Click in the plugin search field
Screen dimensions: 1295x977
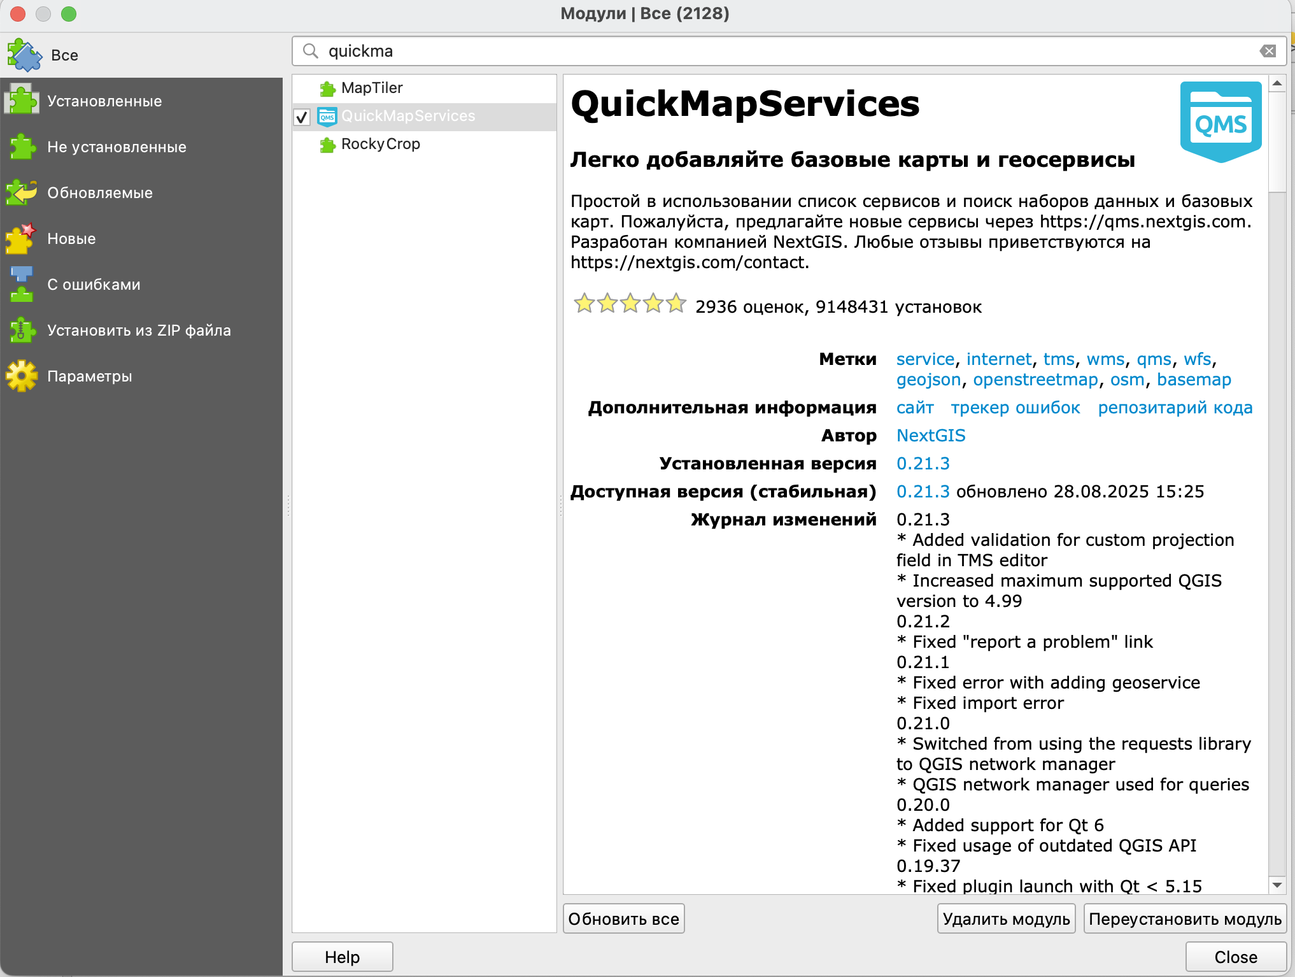(x=764, y=52)
